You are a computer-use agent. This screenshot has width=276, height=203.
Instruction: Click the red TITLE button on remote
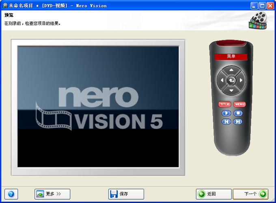coord(224,104)
